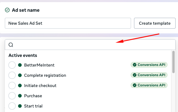The width and height of the screenshot is (178, 112).
Task: Click the green status dot for Purchase
Action: (20, 96)
